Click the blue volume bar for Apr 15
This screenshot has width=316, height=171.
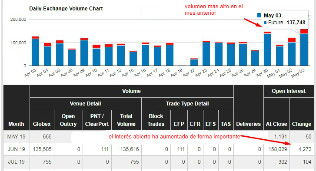(133, 59)
